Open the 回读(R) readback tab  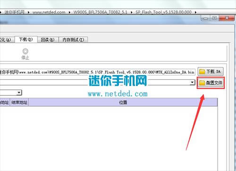[x=48, y=40]
